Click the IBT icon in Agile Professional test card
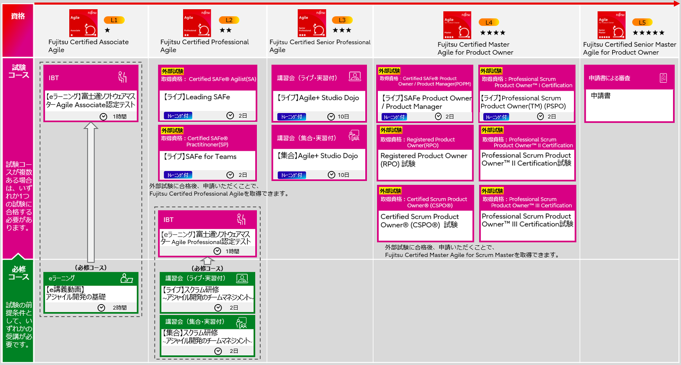681x365 pixels. pyautogui.click(x=241, y=219)
